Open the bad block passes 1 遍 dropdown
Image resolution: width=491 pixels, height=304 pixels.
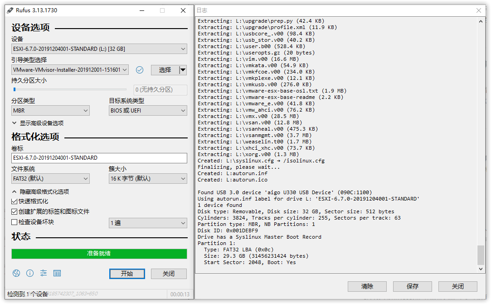tap(148, 223)
